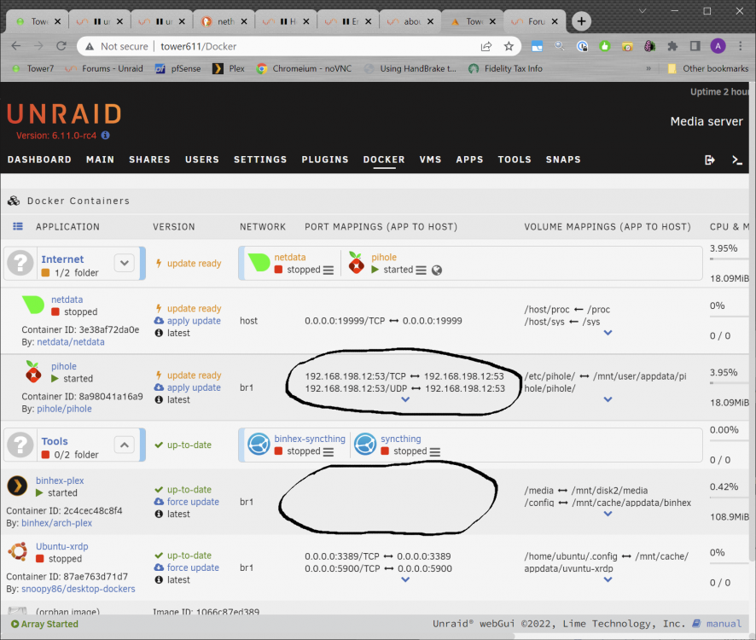Click the apply update cloud icon for netdata
Viewport: 756px width, 640px height.
coord(159,321)
